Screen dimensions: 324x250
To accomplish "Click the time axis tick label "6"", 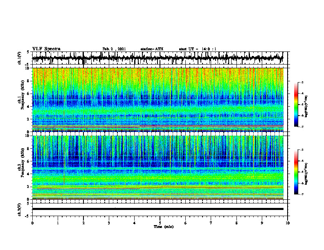I will [x=186, y=223].
